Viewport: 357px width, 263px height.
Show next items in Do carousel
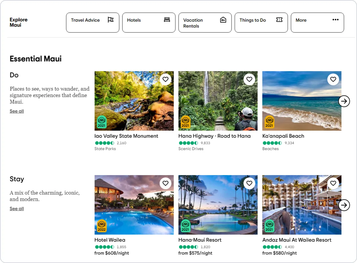pyautogui.click(x=344, y=101)
